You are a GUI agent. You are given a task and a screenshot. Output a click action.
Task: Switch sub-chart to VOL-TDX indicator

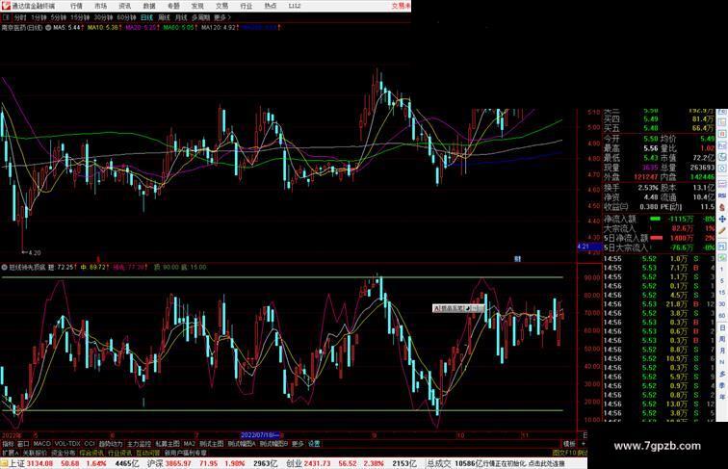pyautogui.click(x=67, y=444)
